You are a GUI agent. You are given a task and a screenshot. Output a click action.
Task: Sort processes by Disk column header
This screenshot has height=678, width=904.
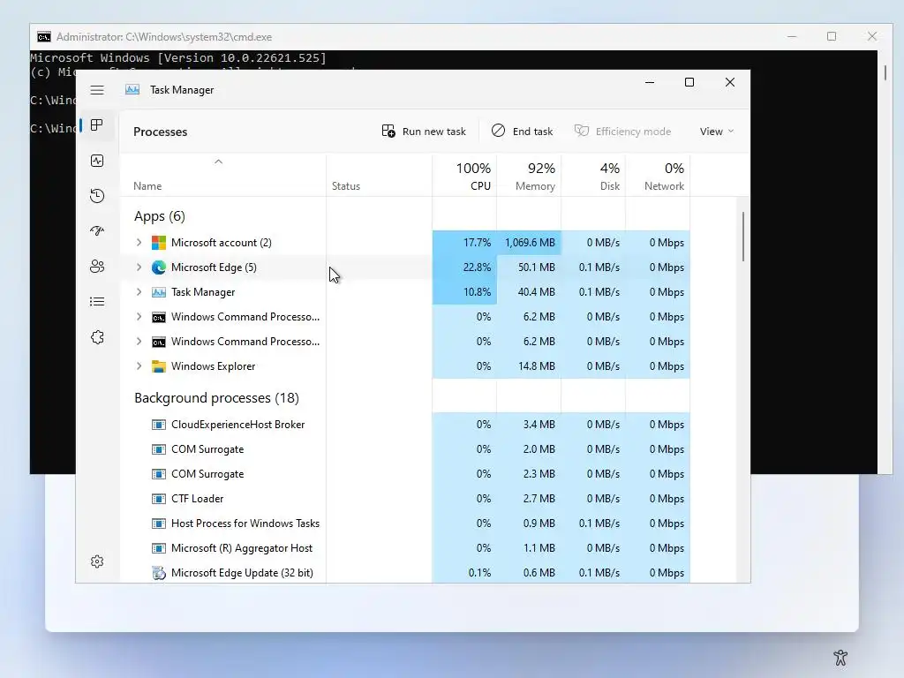click(x=594, y=177)
